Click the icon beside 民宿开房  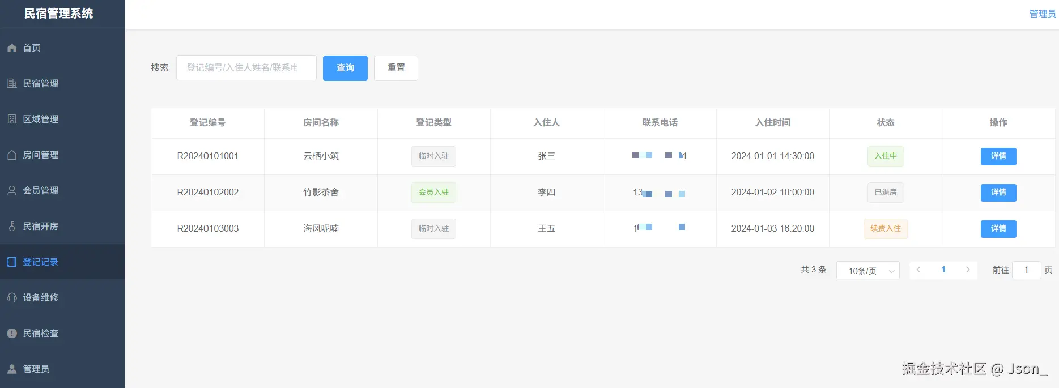pyautogui.click(x=12, y=227)
